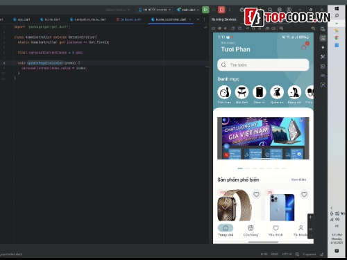Image resolution: width=347 pixels, height=260 pixels.
Task: Click the updatePageIndicator method name in code
Action: click(x=45, y=63)
